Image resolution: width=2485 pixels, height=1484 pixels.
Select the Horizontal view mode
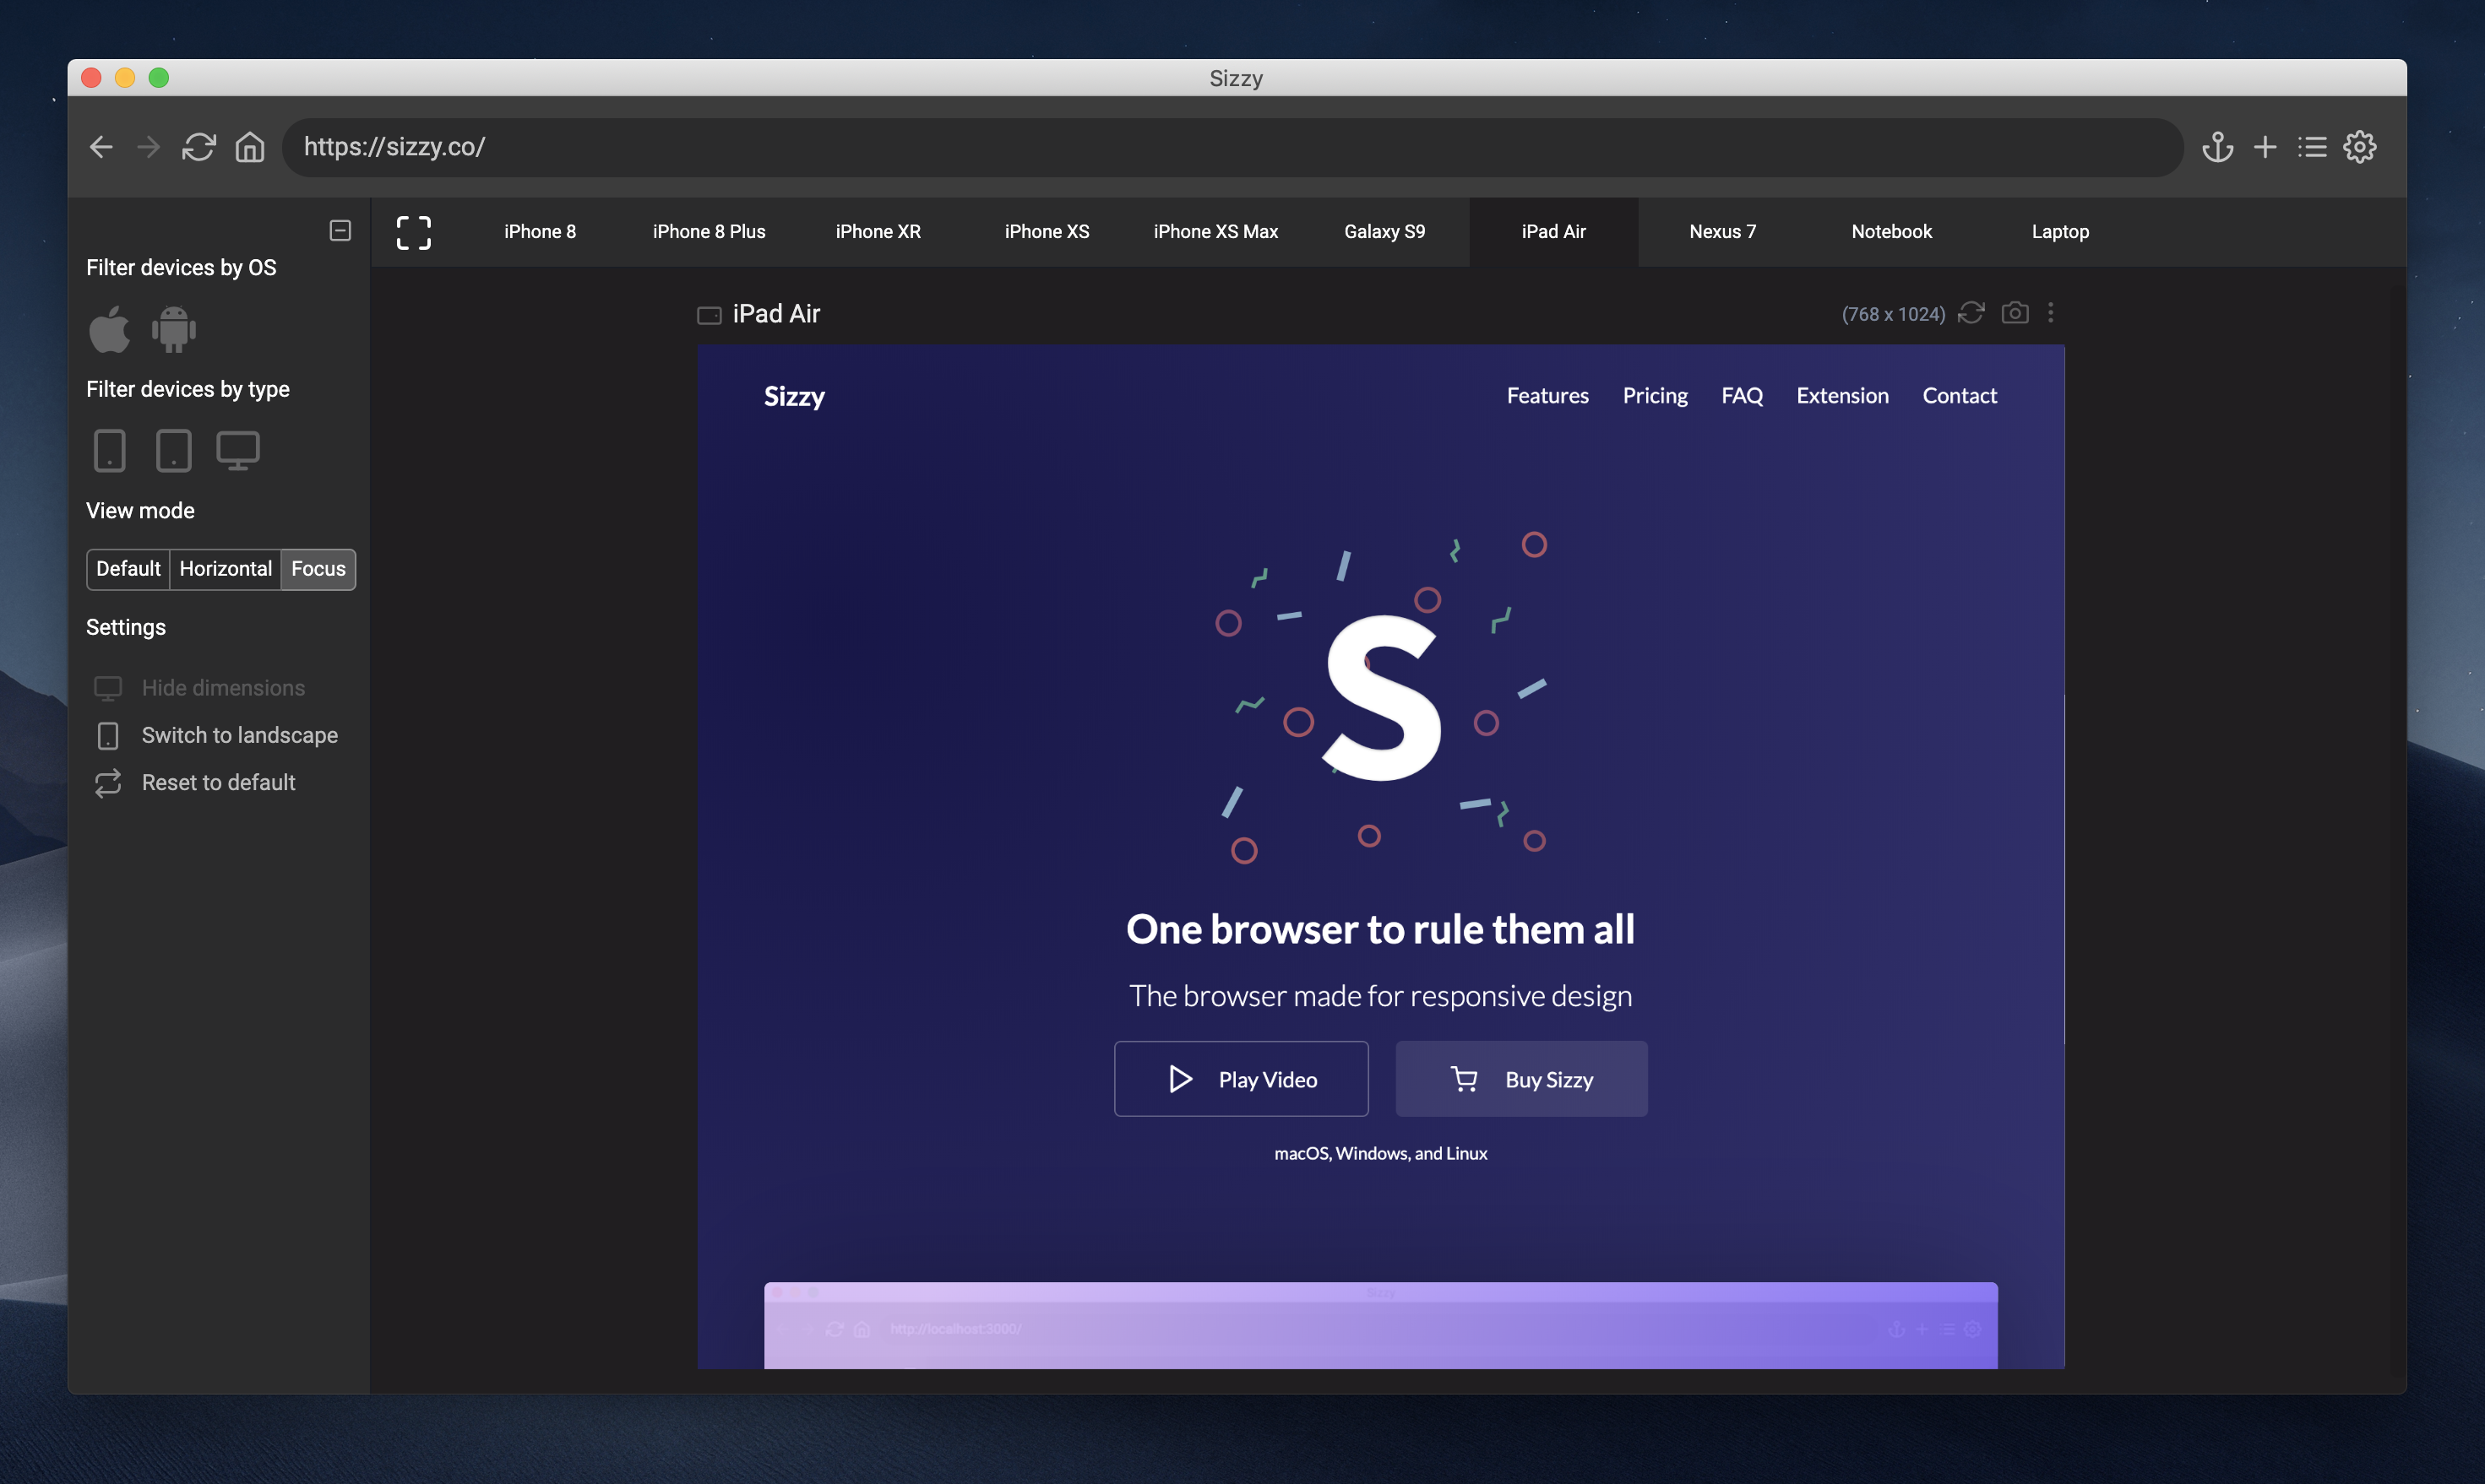tap(226, 569)
